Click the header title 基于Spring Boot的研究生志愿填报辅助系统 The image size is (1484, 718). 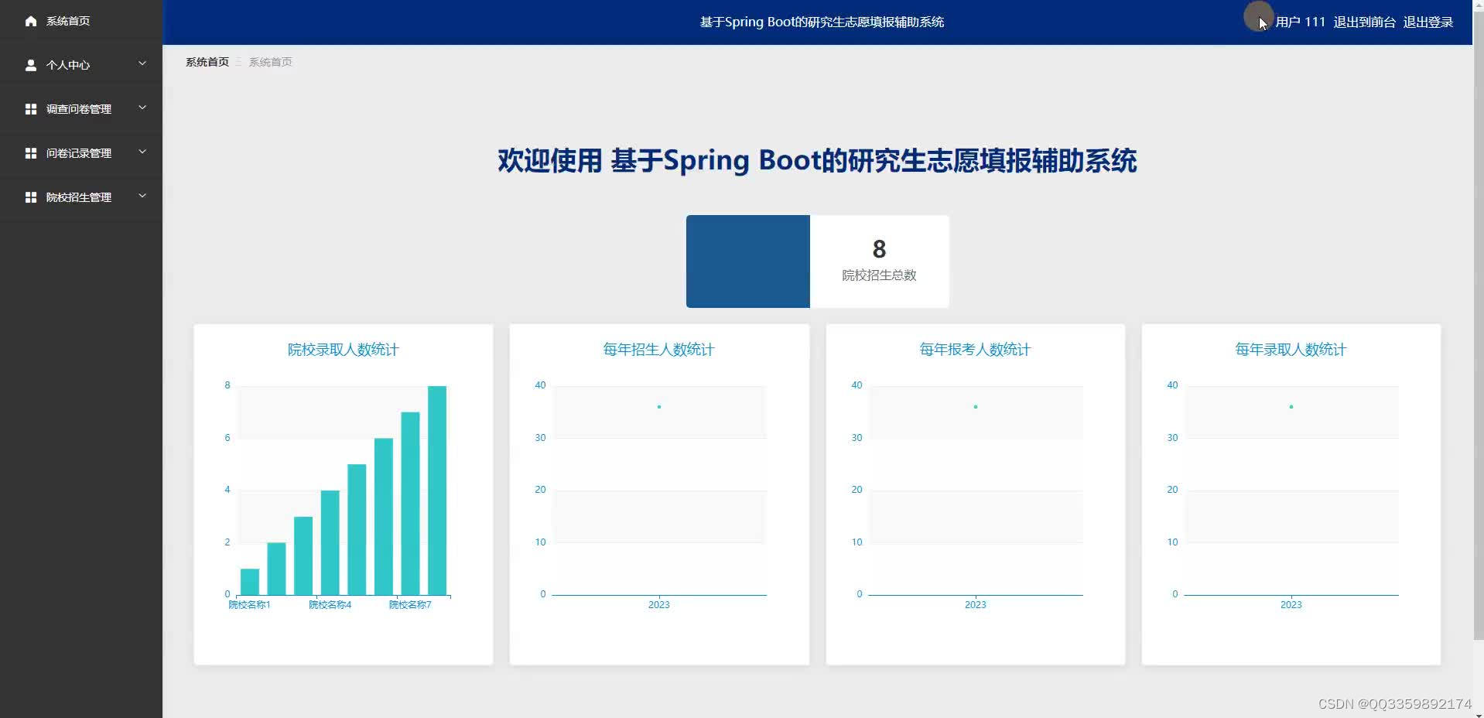(822, 22)
